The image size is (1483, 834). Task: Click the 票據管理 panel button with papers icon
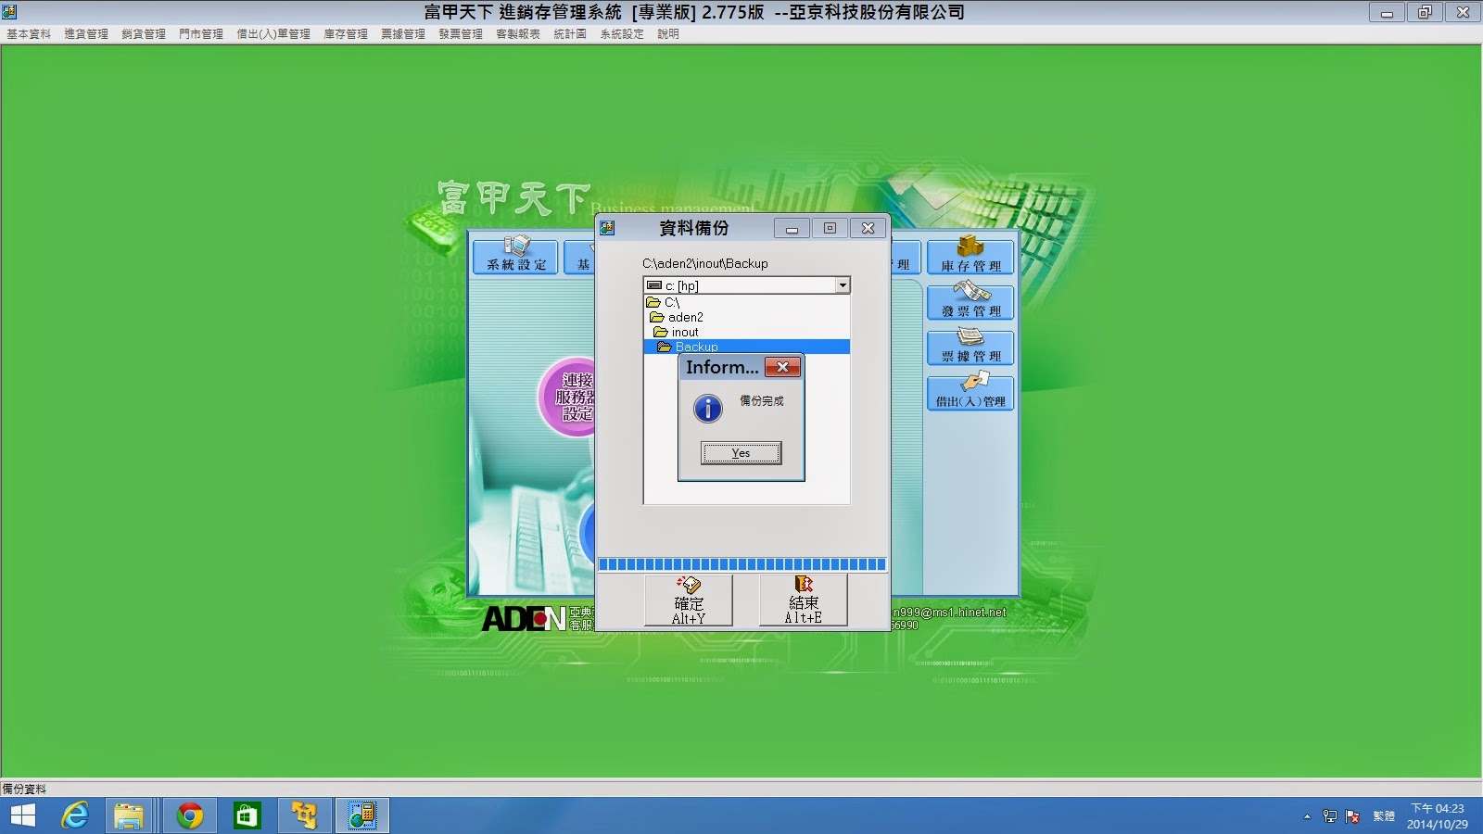[x=970, y=346]
